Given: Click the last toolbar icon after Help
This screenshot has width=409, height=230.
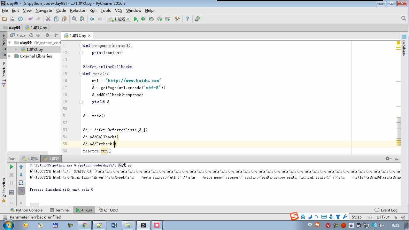Looking at the screenshot, I should [197, 19].
